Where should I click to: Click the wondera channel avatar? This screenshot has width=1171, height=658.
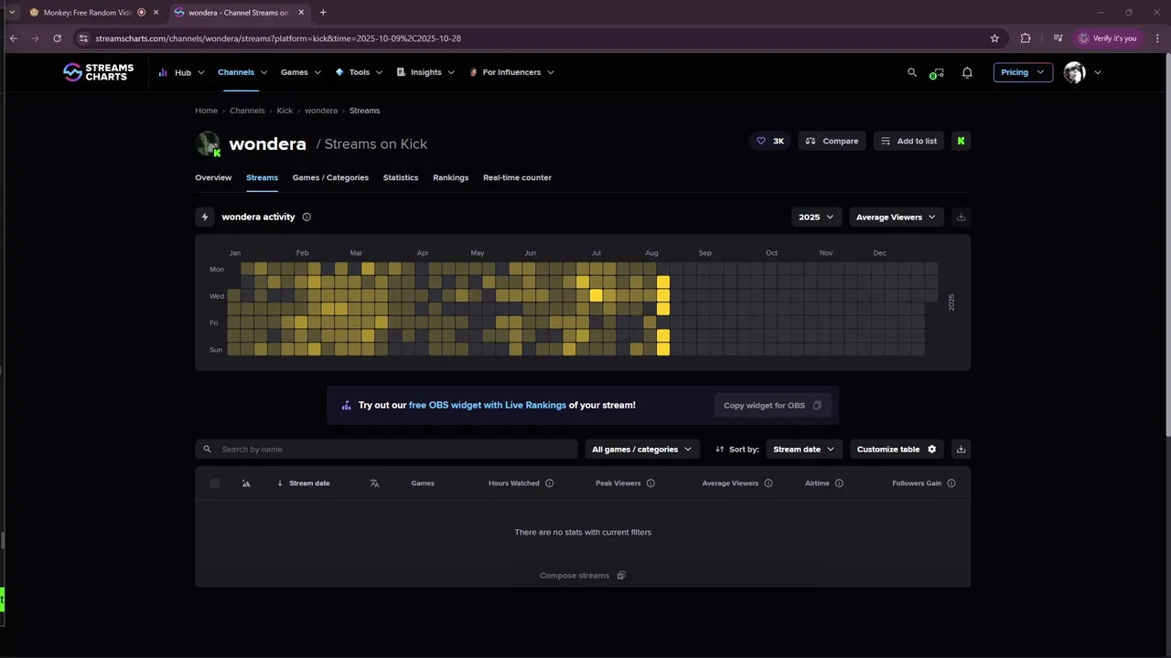pos(209,143)
